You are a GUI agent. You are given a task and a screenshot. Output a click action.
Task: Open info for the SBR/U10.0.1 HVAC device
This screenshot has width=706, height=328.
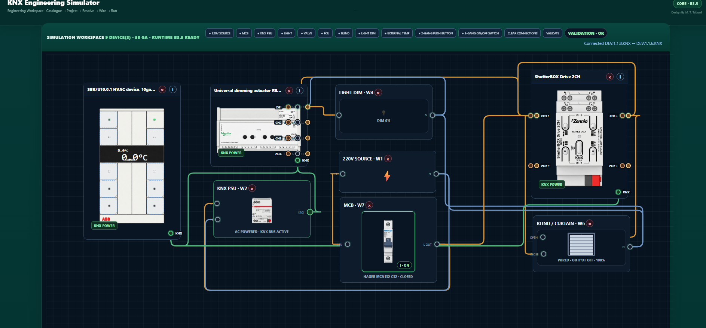pos(173,90)
